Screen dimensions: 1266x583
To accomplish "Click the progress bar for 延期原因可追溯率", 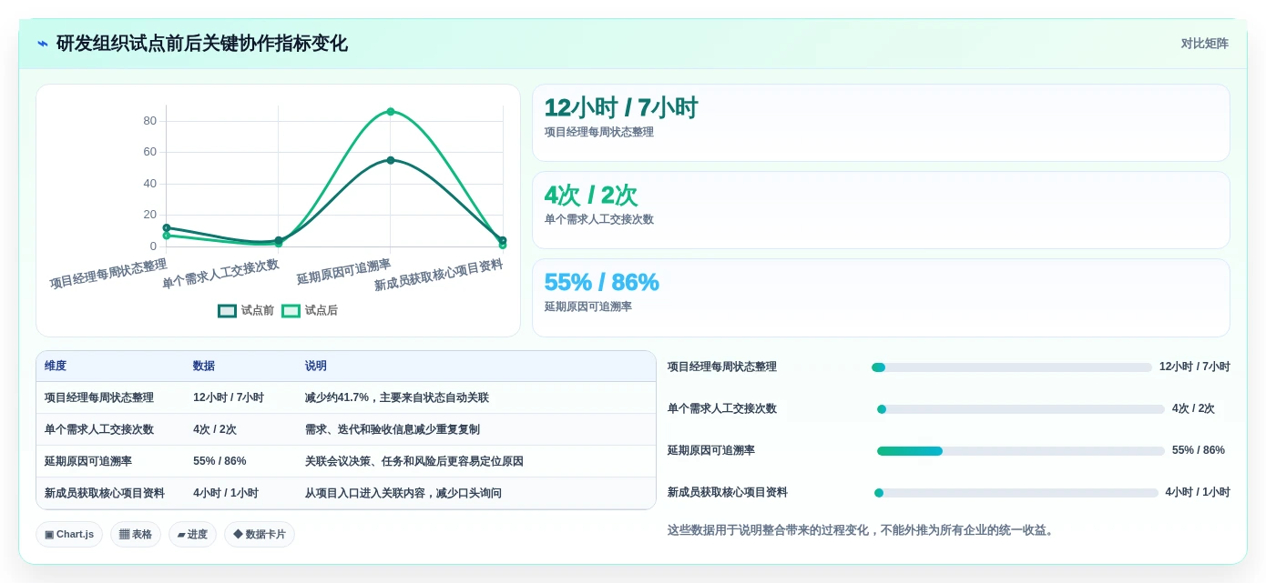I will pyautogui.click(x=1021, y=451).
